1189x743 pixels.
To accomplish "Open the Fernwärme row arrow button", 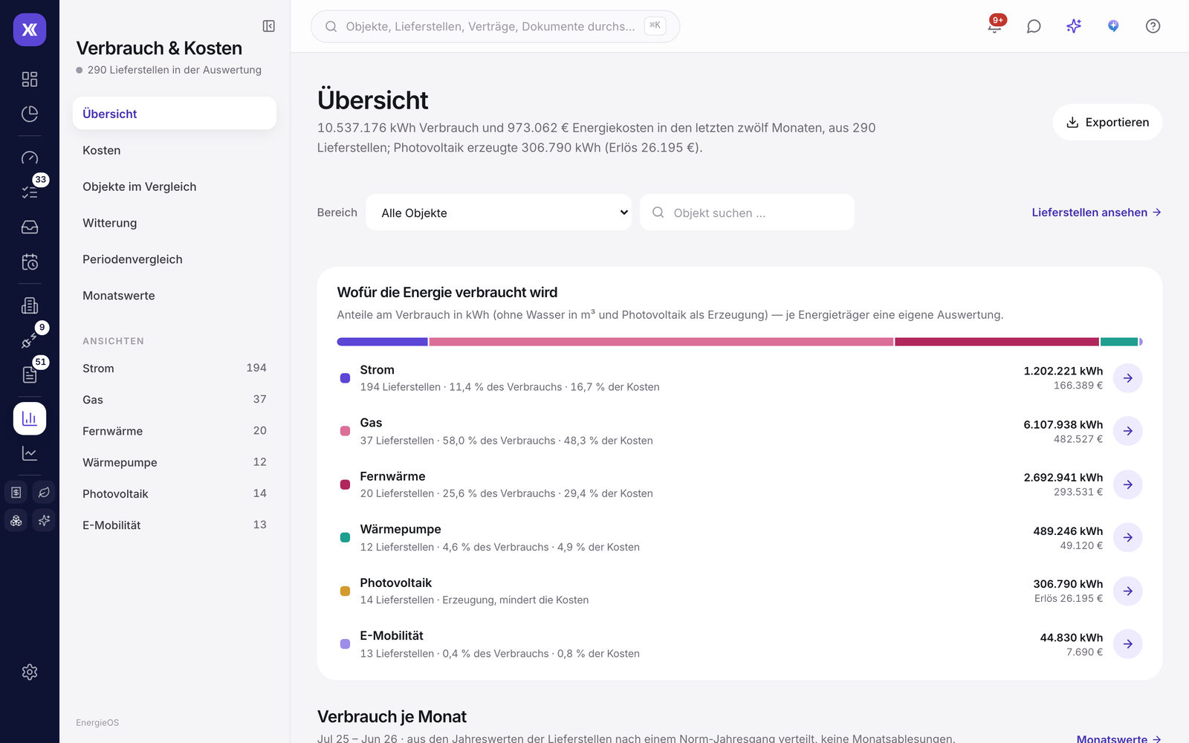I will click(x=1128, y=484).
